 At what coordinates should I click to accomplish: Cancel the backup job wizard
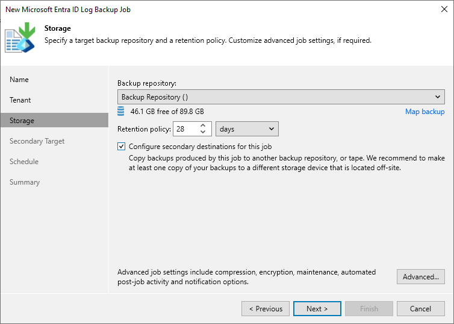click(421, 309)
